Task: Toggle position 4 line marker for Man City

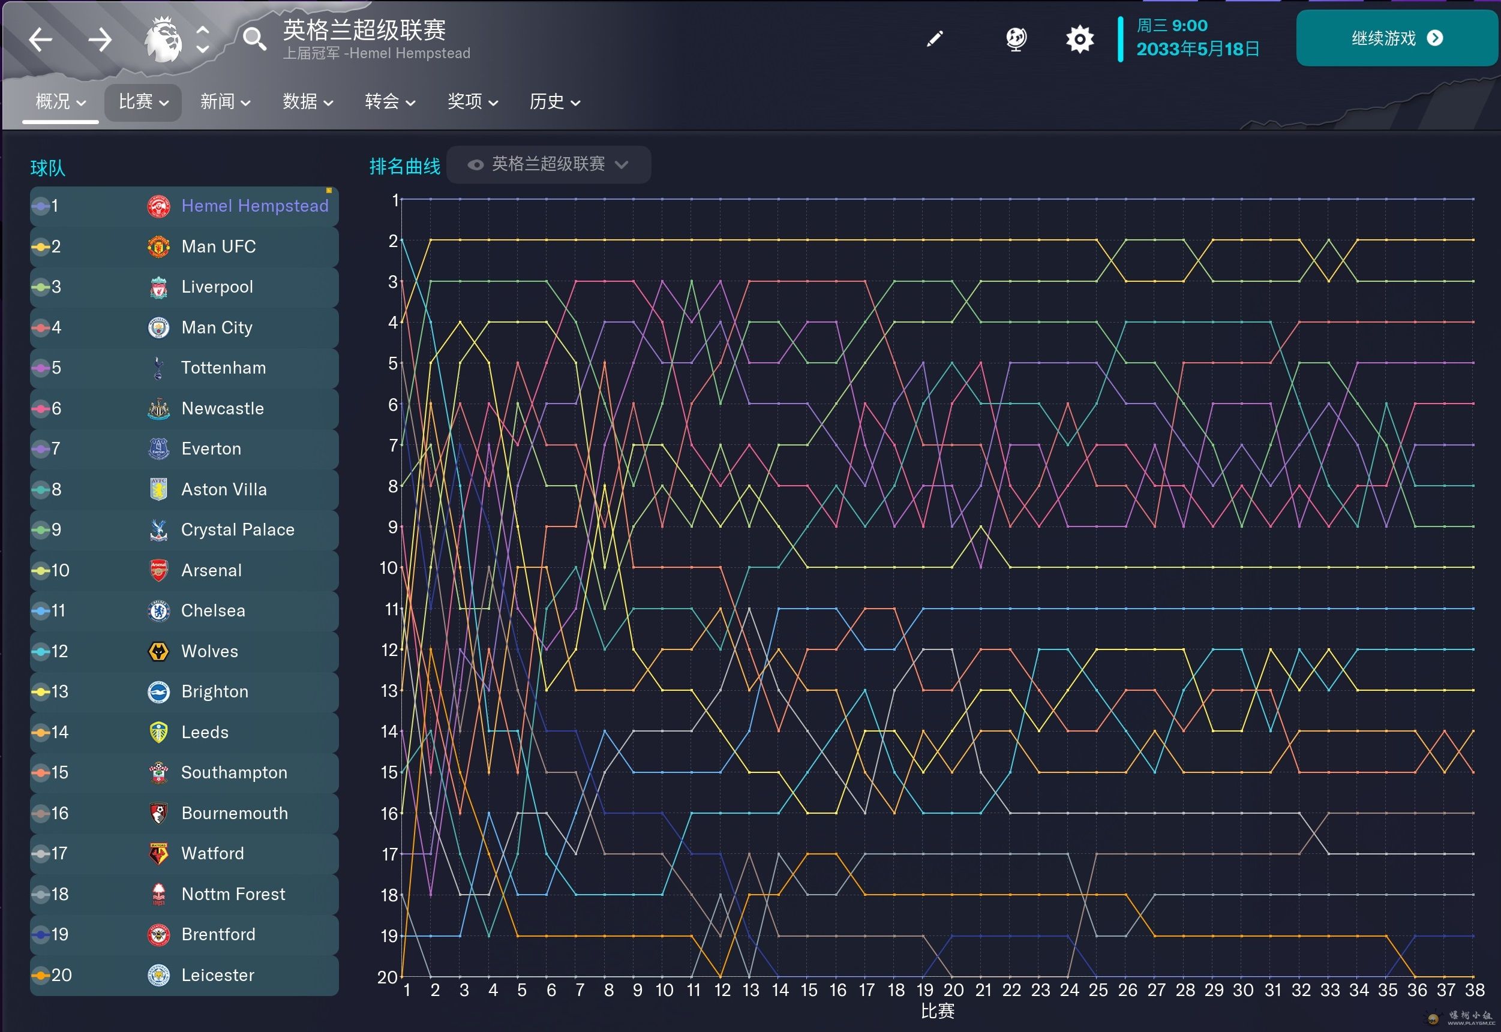Action: pos(41,328)
